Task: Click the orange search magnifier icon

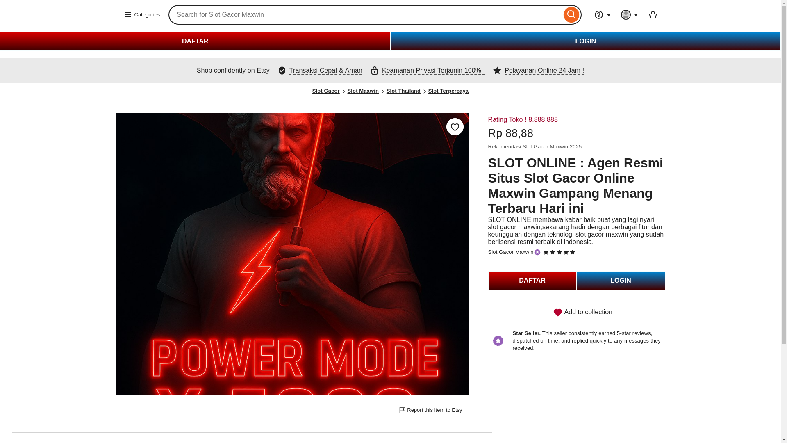Action: pos(571,15)
